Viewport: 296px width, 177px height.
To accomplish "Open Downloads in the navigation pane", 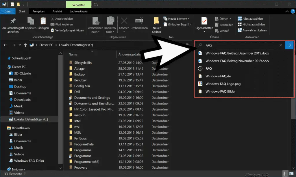I will click(20, 100).
